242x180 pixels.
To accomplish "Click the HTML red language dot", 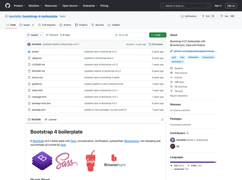I will pyautogui.click(x=189, y=166).
